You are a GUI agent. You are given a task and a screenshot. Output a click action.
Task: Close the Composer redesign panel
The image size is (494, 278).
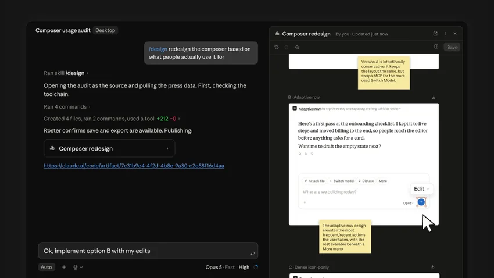(455, 33)
